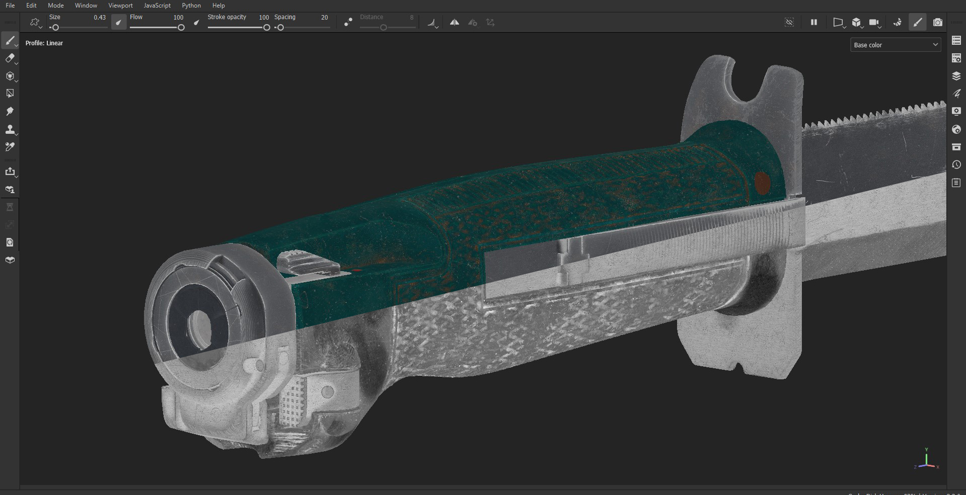Screen dimensions: 966x495
Task: Click the brush Flow alpha thumbnail
Action: click(x=119, y=22)
